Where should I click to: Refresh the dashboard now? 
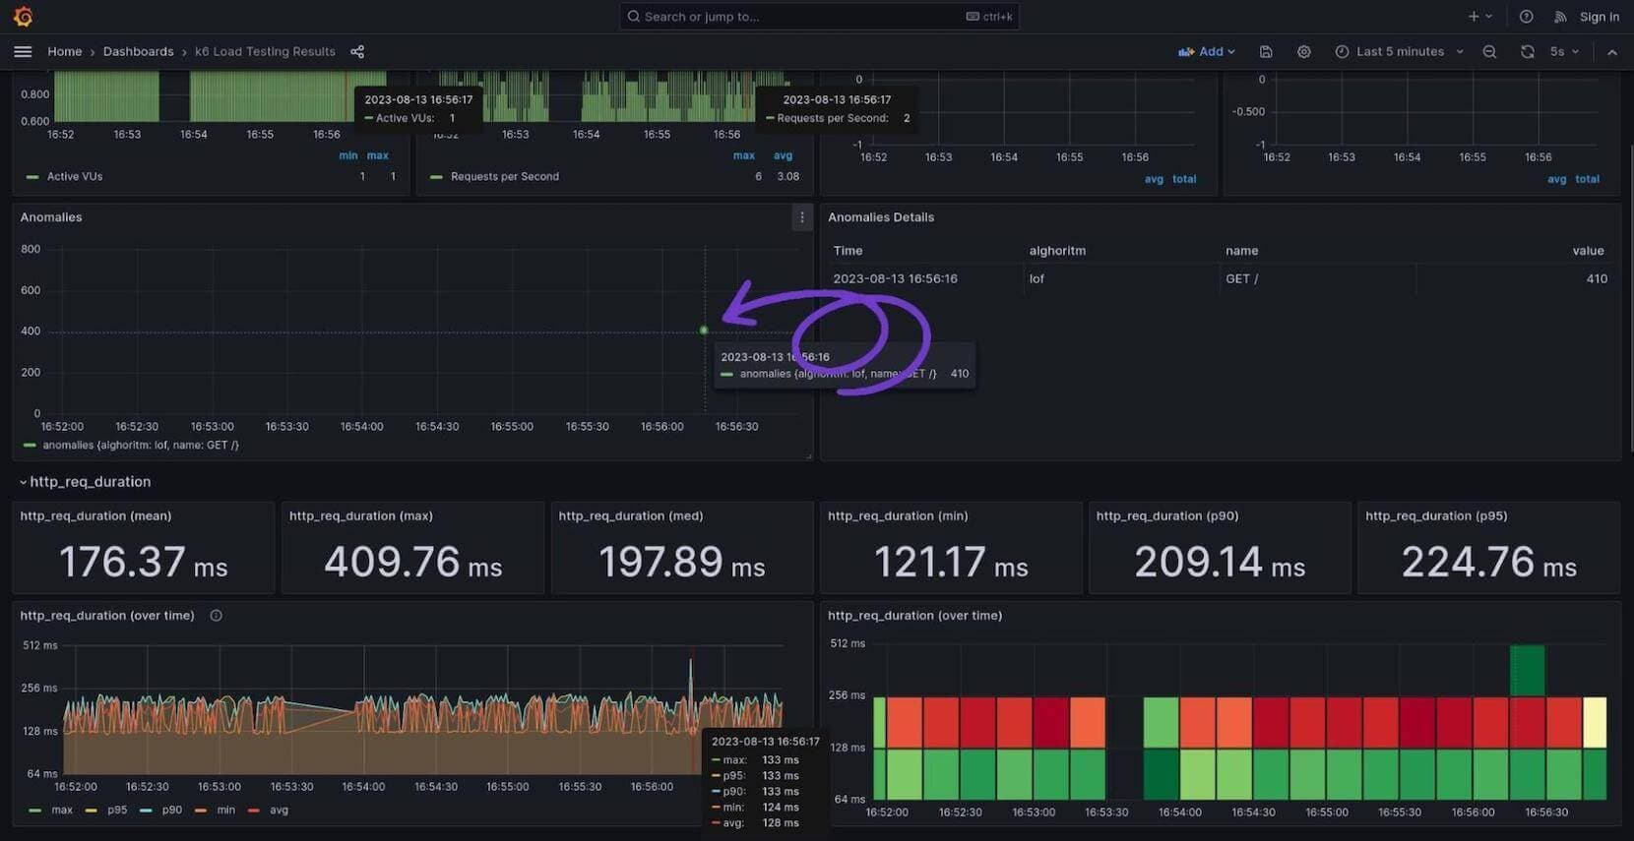(x=1527, y=51)
